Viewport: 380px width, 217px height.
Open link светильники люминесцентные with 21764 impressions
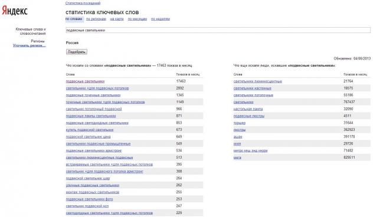point(258,81)
